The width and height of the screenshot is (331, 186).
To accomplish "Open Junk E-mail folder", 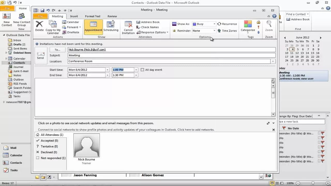I will pyautogui.click(x=18, y=71).
